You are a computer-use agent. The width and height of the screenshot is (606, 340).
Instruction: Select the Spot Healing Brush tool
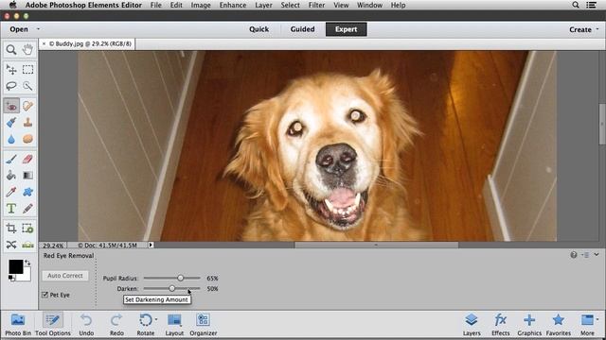(x=27, y=106)
